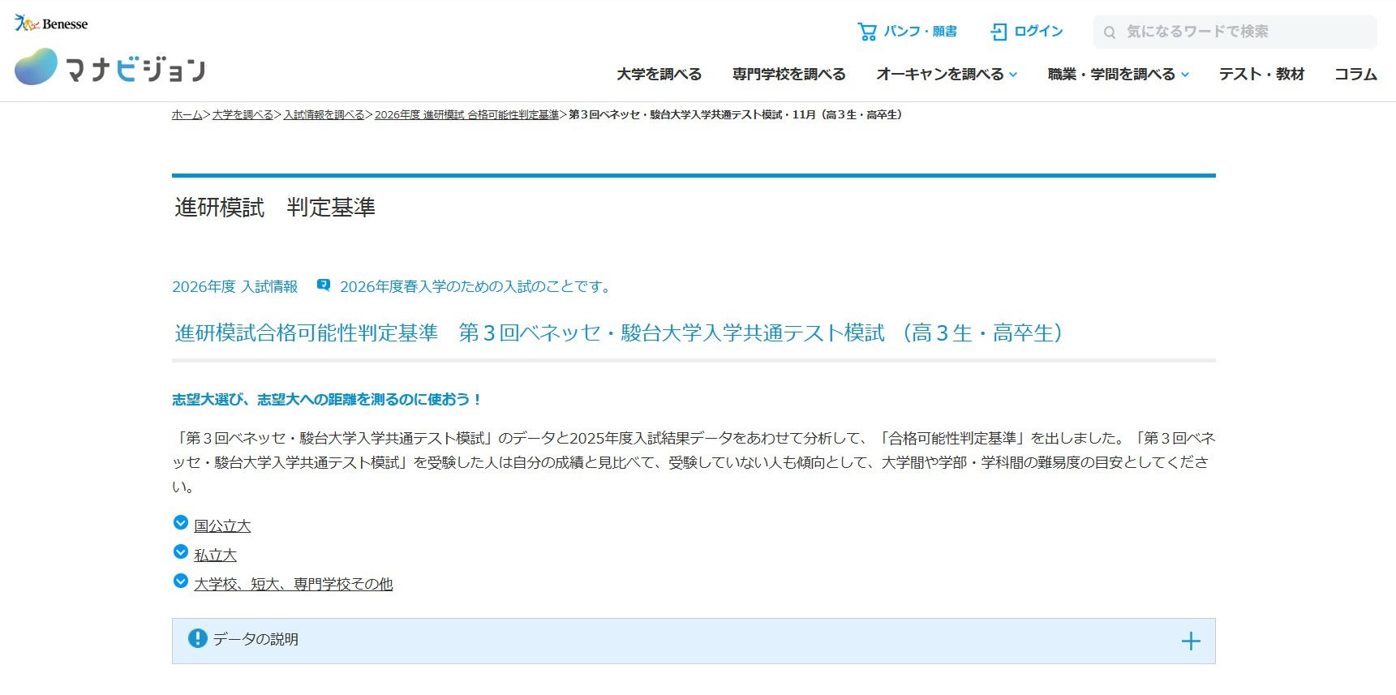This screenshot has height=695, width=1396.
Task: Click the 入試情報を調べる breadcrumb link
Action: (x=324, y=114)
